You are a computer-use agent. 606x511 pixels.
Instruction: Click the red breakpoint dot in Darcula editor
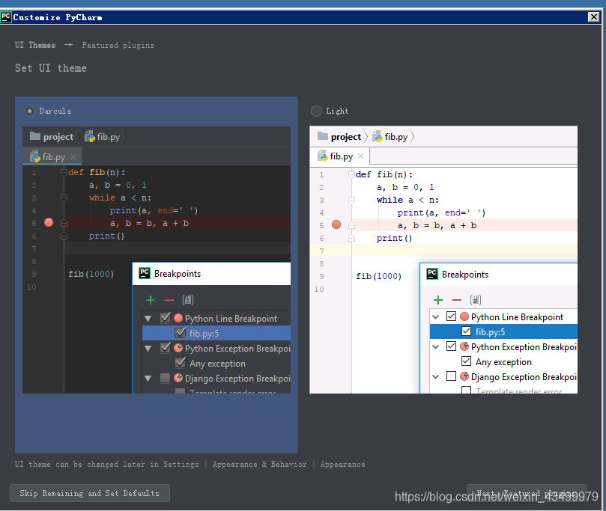[49, 222]
